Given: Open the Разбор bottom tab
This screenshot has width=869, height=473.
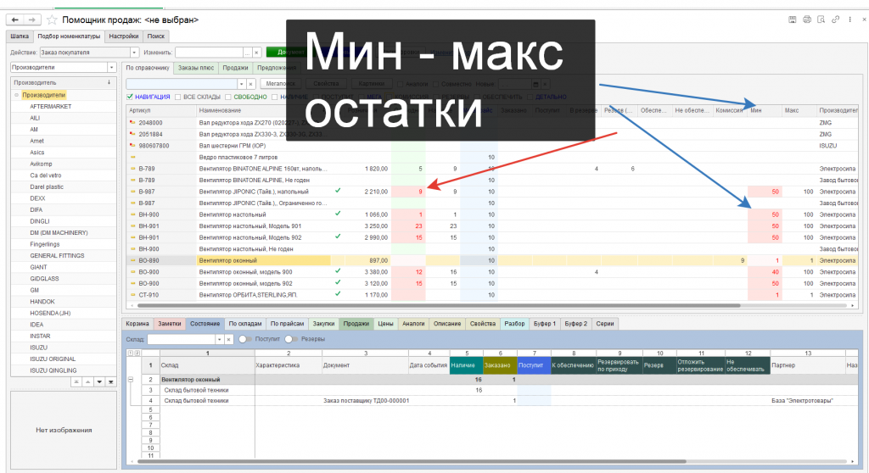Looking at the screenshot, I should click(514, 324).
